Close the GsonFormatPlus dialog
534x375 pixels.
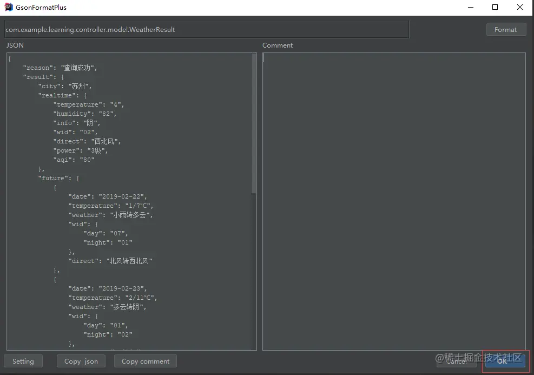(520, 7)
